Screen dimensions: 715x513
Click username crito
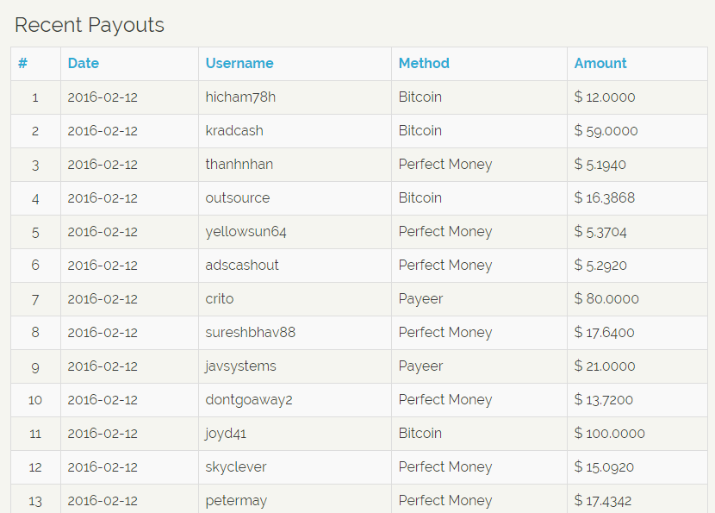(220, 298)
